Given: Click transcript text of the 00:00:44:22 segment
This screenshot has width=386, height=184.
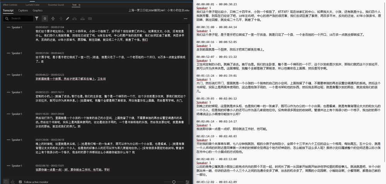Looking at the screenshot, I should (x=71, y=79).
